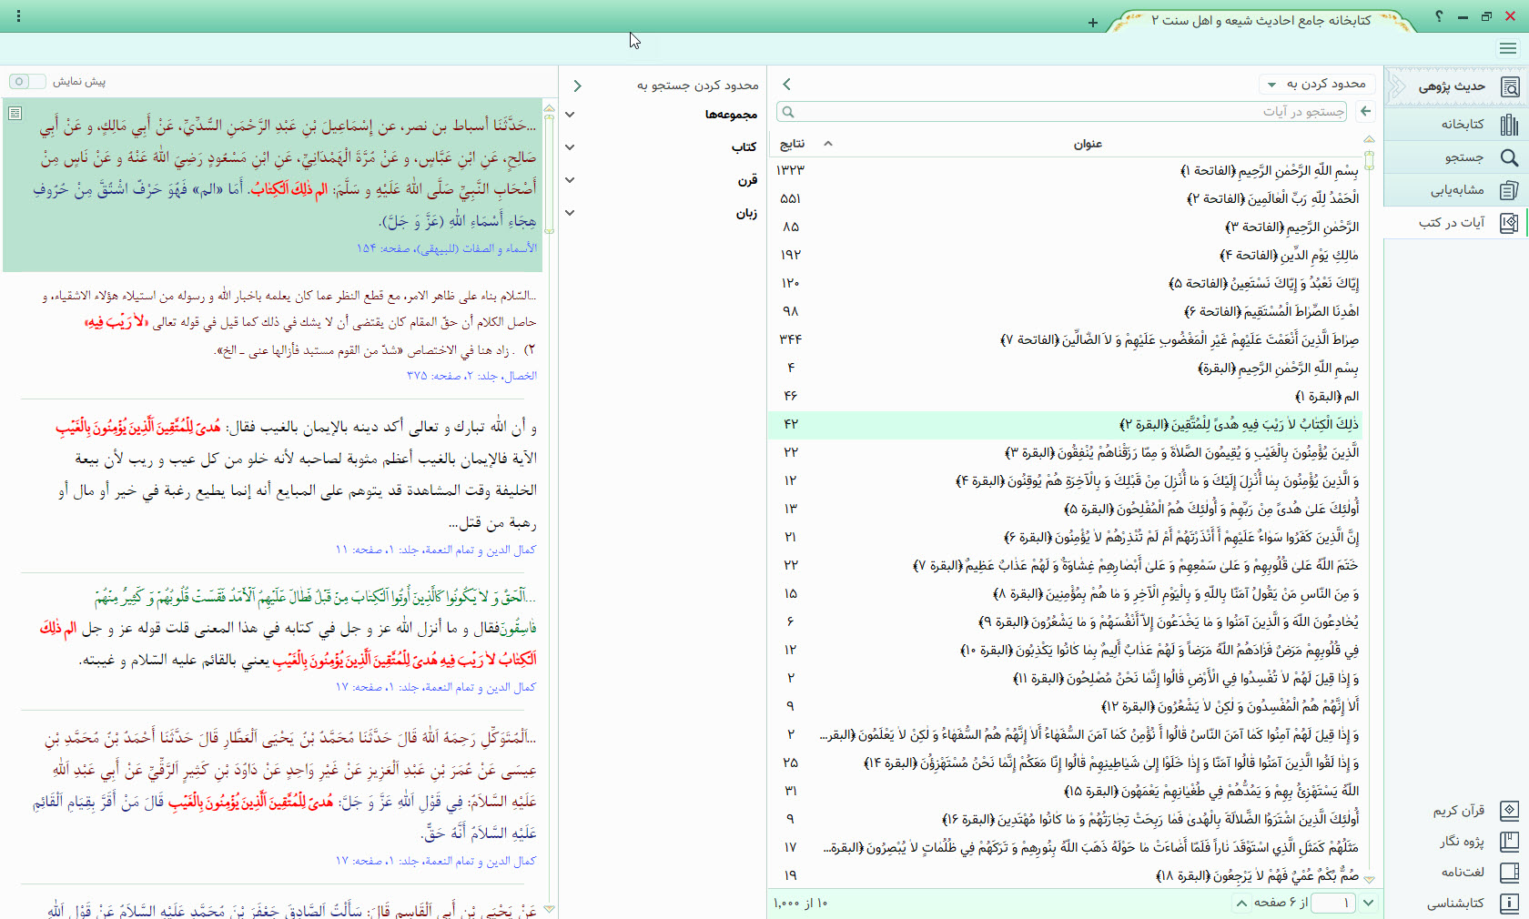This screenshot has width=1529, height=919.
Task: Sort the list by نتایج column
Action: [x=792, y=144]
